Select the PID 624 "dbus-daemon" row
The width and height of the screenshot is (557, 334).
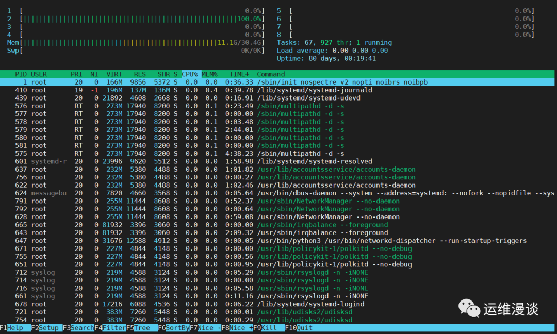tap(277, 193)
